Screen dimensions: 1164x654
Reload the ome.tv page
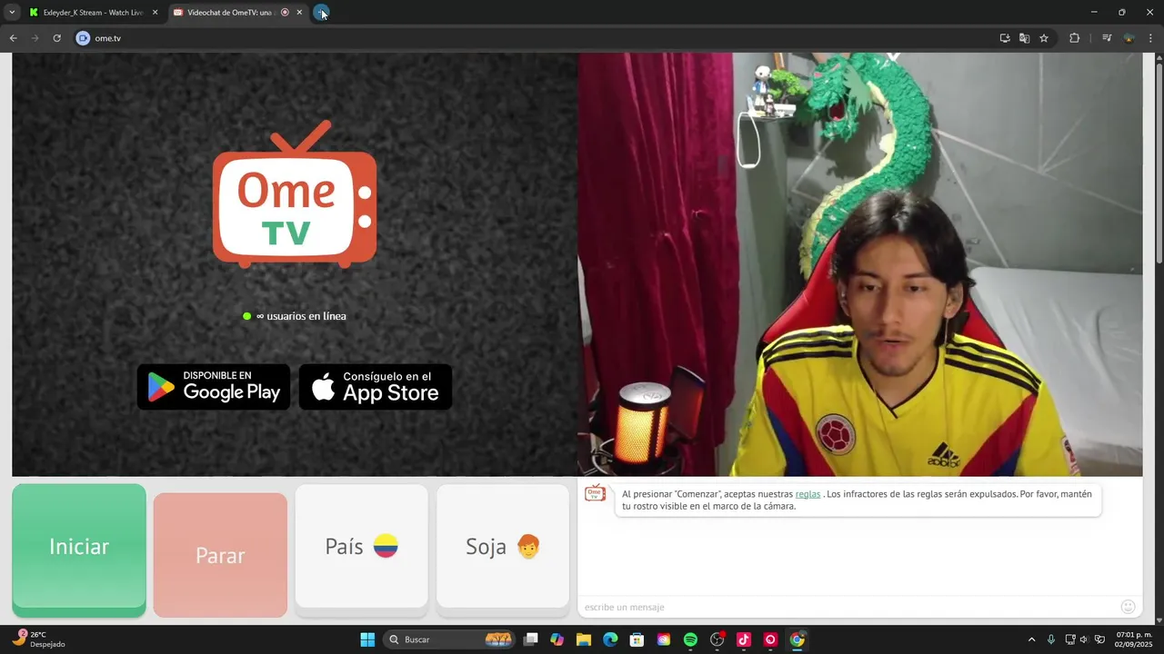point(56,38)
